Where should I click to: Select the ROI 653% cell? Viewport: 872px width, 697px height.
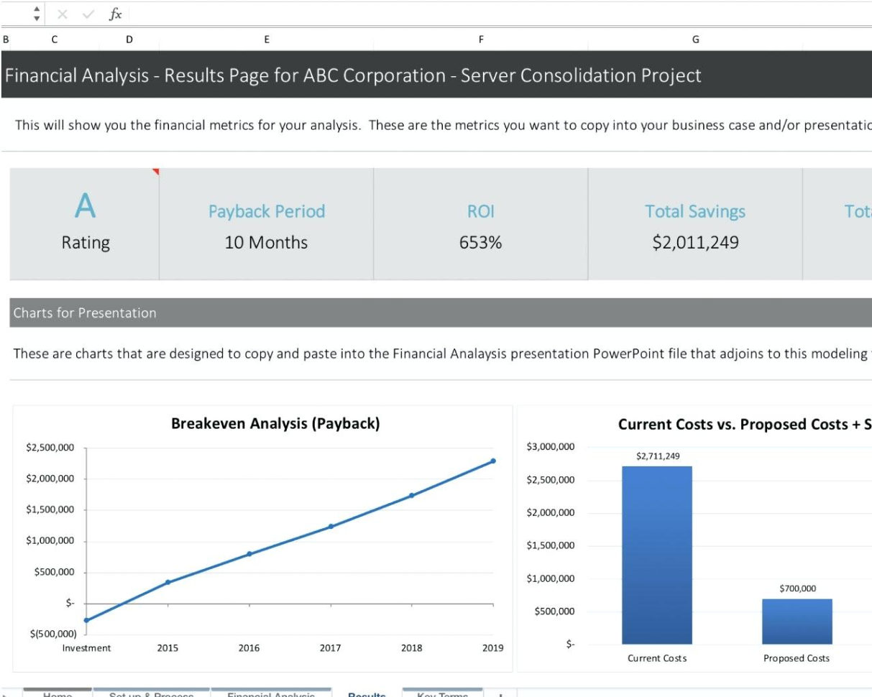click(480, 226)
